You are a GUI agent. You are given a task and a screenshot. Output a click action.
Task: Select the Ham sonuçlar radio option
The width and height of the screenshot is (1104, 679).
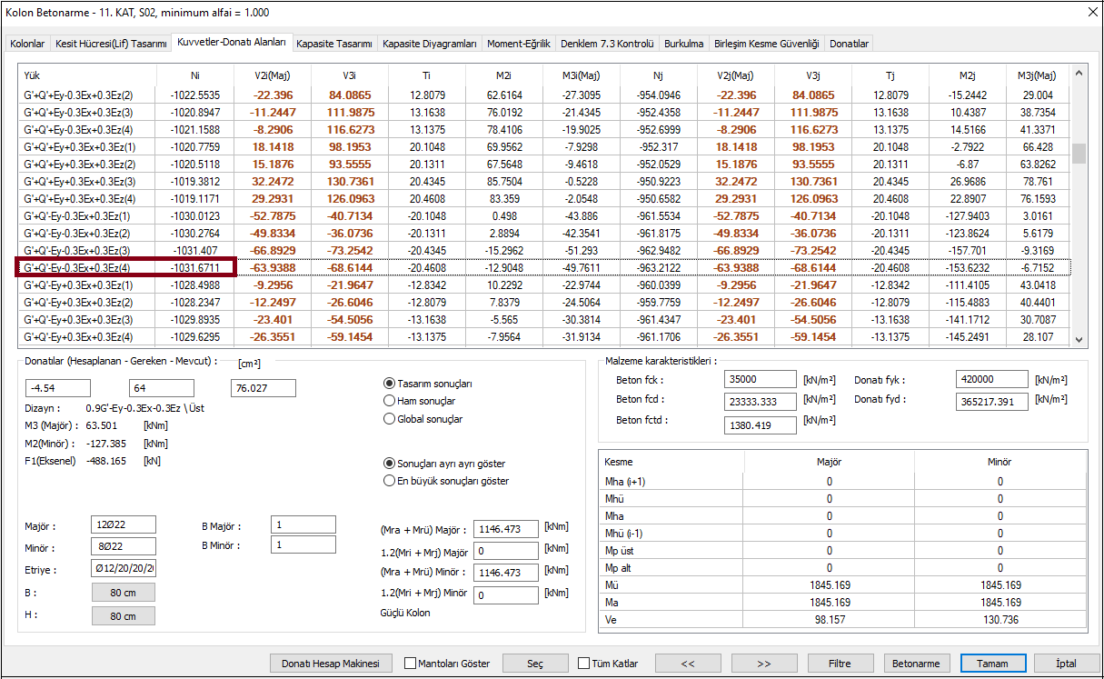pyautogui.click(x=390, y=401)
